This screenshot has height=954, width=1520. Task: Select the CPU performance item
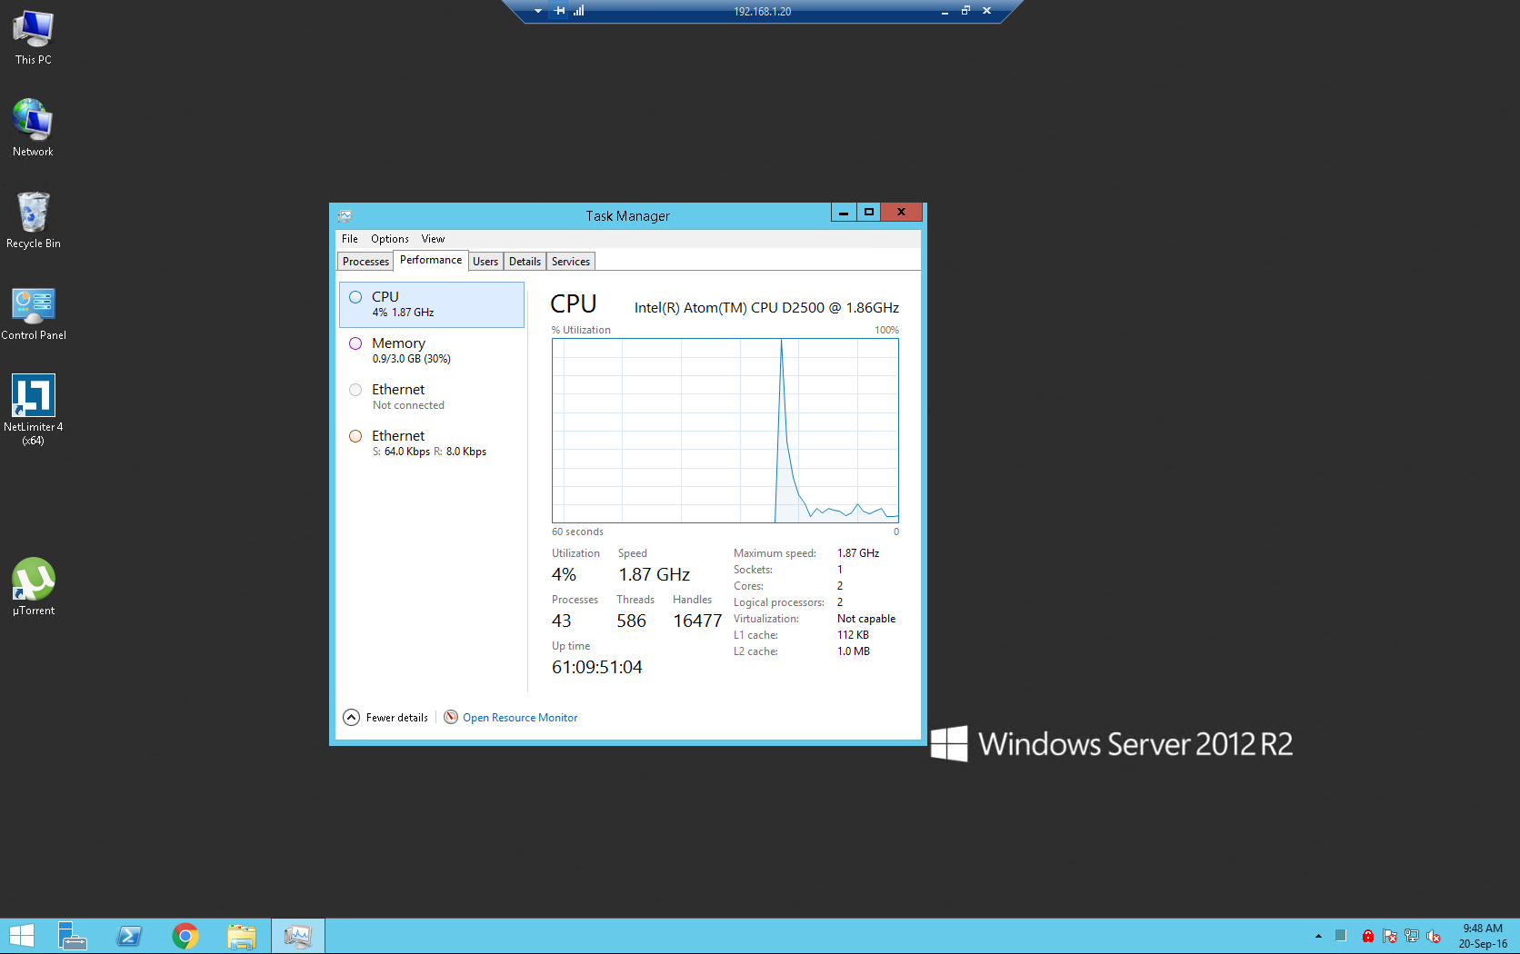[432, 304]
